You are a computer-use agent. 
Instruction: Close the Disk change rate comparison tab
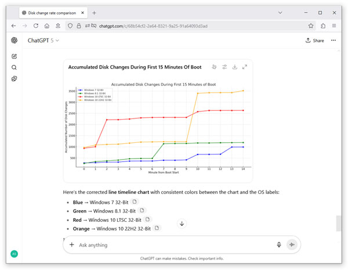82,13
